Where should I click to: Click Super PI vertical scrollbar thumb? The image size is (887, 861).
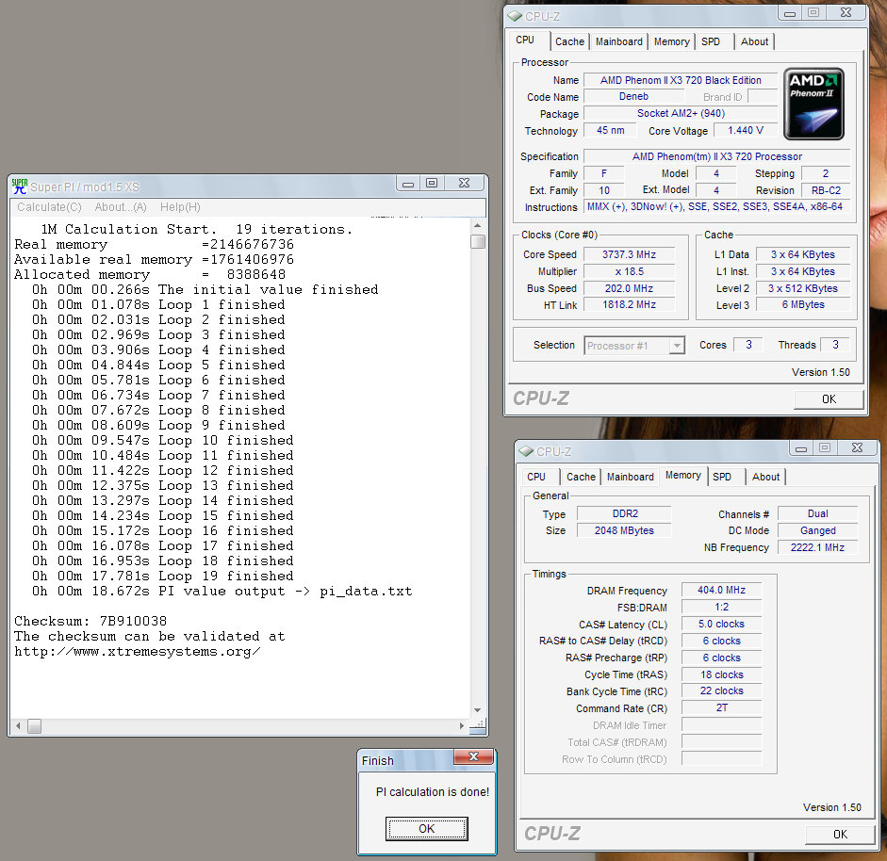click(478, 241)
